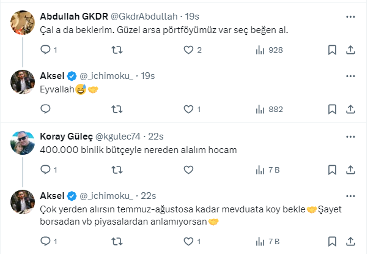The image size is (384, 254).
Task: Open more options on Aksel's Eyvallah tweet
Action: click(x=350, y=75)
